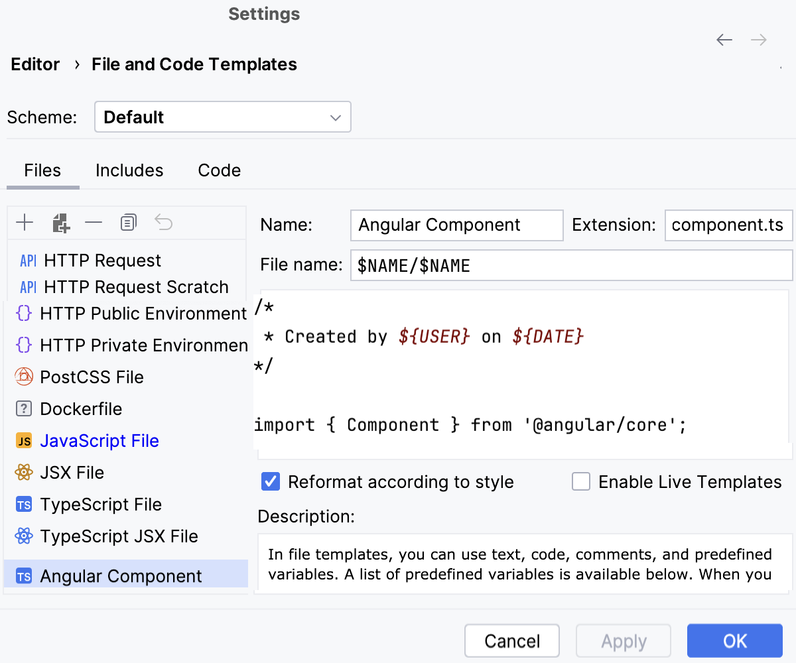This screenshot has height=663, width=796.
Task: Switch to the Includes tab
Action: 129,170
